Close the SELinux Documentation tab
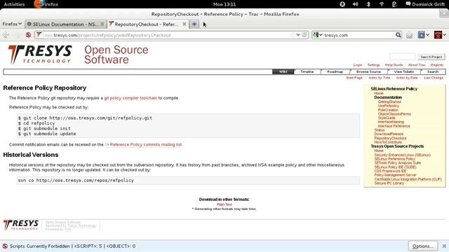 pos(102,24)
